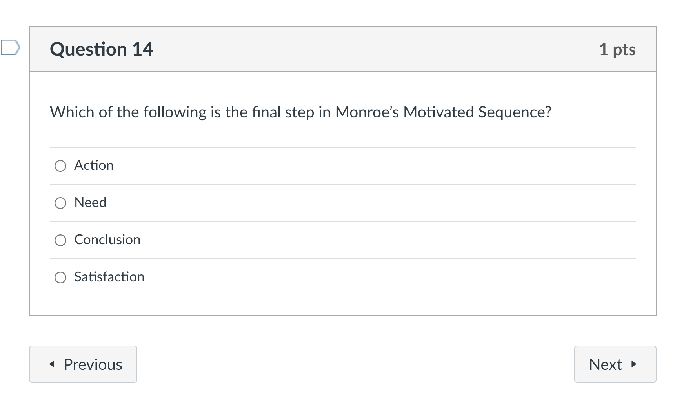Click the Next button
The image size is (675, 400).
click(615, 364)
